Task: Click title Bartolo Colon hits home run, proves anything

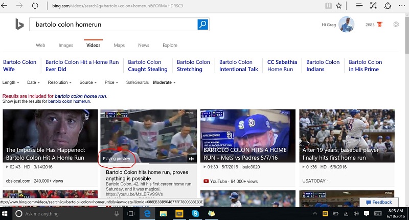Action: point(147,175)
